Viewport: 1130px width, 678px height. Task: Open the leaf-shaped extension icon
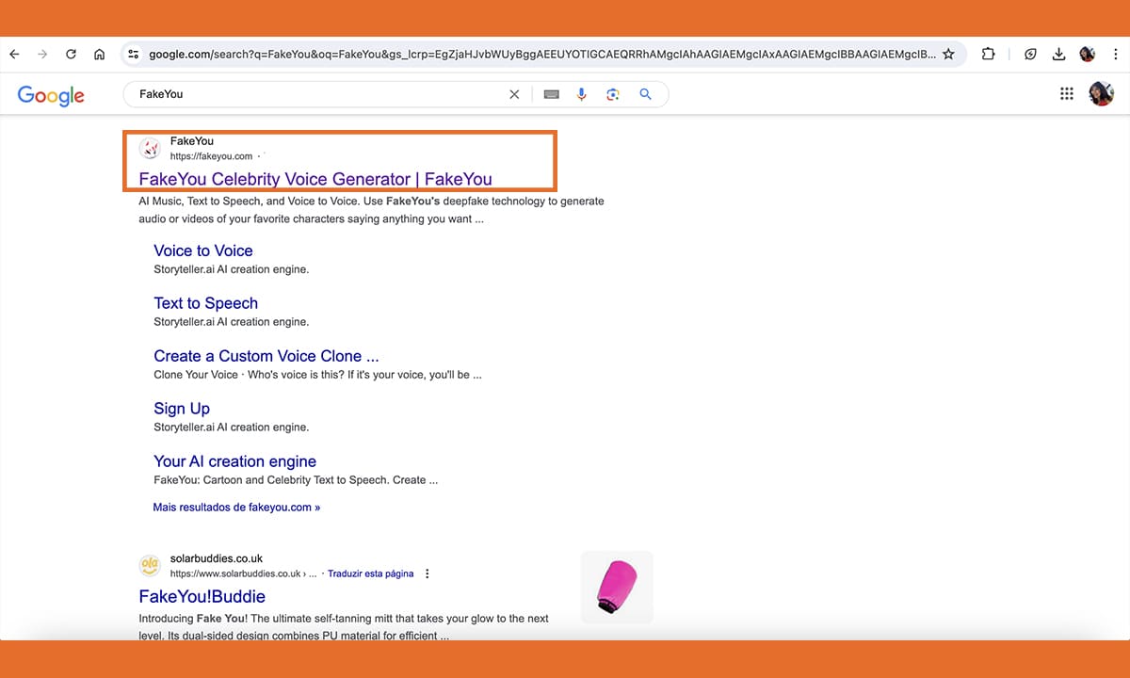[x=1031, y=55]
